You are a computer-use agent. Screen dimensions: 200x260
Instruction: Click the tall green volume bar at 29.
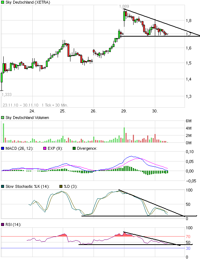pos(124,135)
